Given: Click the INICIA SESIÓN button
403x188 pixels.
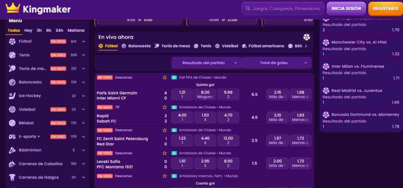Looking at the screenshot, I should (x=346, y=8).
